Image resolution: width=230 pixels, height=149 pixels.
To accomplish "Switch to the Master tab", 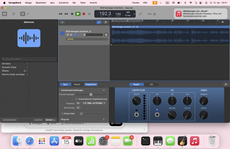I will click(x=77, y=84).
